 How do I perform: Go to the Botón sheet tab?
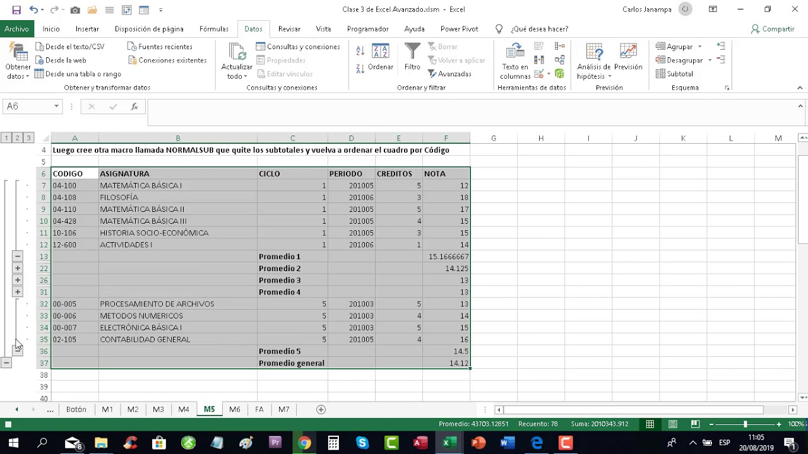(x=76, y=409)
